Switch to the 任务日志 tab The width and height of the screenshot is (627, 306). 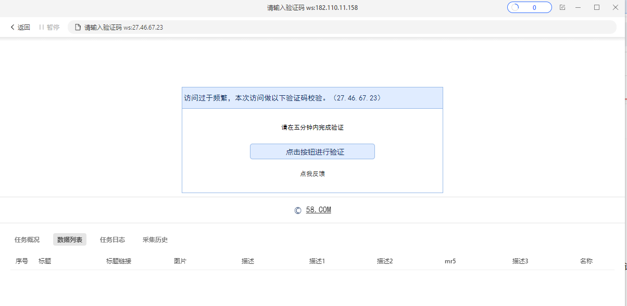(112, 240)
